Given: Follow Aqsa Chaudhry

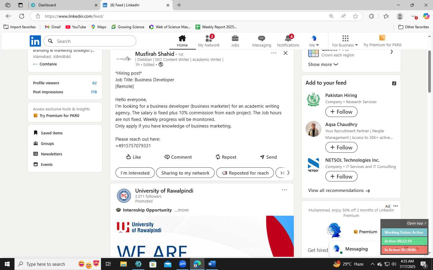Looking at the screenshot, I should coord(341,147).
